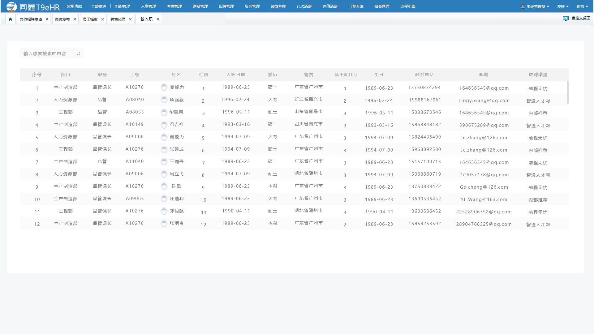The width and height of the screenshot is (594, 334).
Task: Open the 薪资管理 menu
Action: 200,6
